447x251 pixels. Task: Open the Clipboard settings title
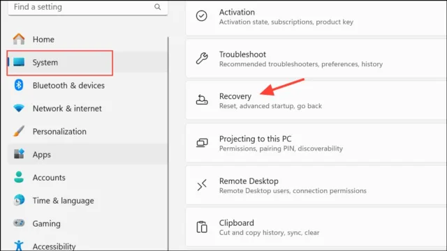[x=236, y=223]
